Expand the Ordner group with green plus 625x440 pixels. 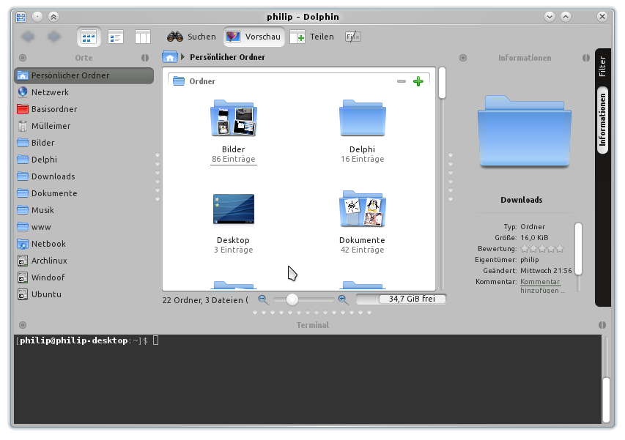point(418,81)
